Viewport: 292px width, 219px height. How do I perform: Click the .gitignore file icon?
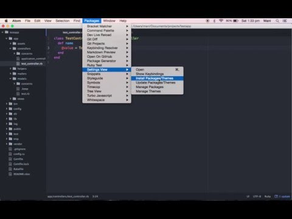tap(10, 149)
